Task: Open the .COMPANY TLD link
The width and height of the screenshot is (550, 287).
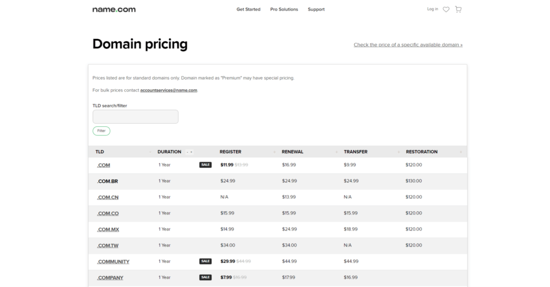Action: point(110,278)
